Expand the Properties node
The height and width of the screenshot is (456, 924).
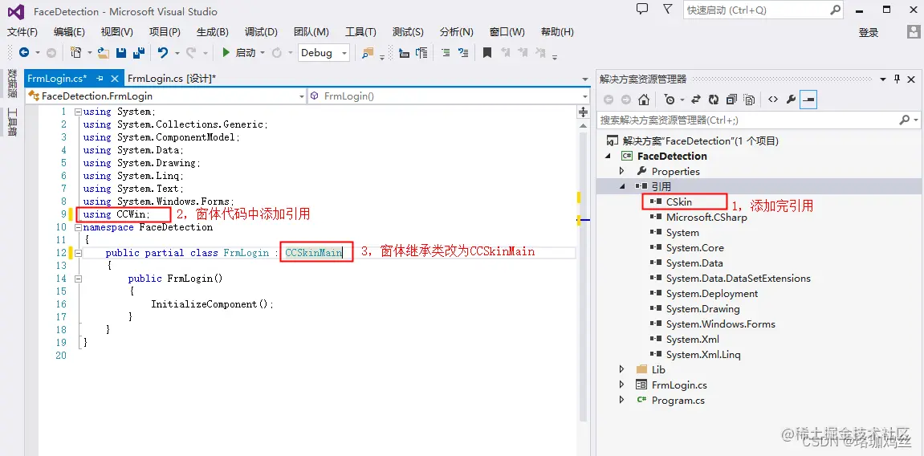click(621, 171)
